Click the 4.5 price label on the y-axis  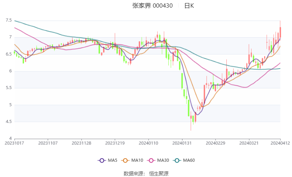point(8,122)
